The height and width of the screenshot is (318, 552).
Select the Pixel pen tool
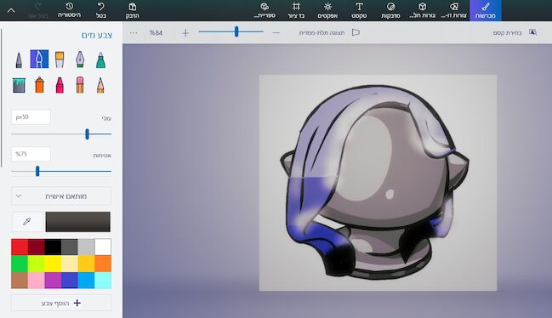pyautogui.click(x=19, y=60)
